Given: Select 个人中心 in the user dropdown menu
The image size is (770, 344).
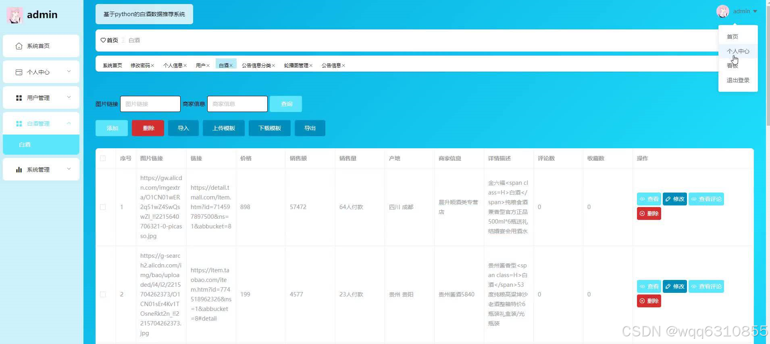Looking at the screenshot, I should pyautogui.click(x=738, y=51).
